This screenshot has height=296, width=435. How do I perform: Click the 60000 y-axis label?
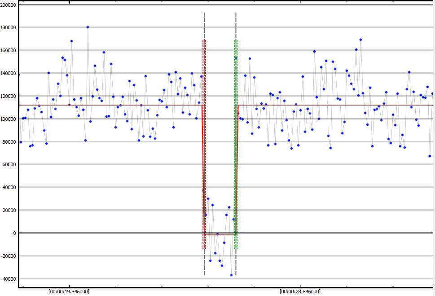[10, 164]
